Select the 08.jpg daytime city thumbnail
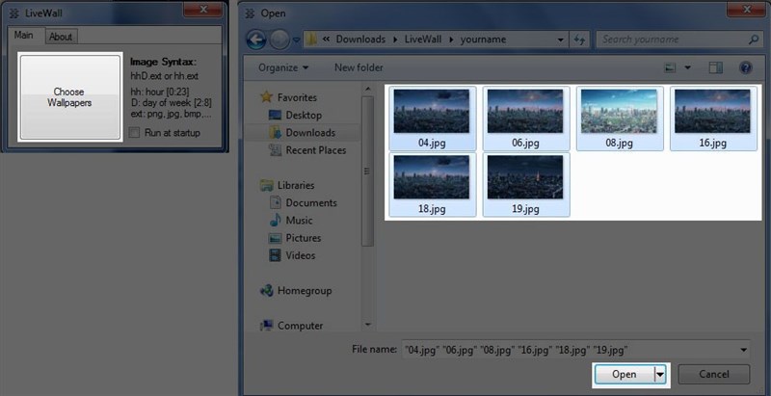The width and height of the screenshot is (771, 396). [619, 119]
